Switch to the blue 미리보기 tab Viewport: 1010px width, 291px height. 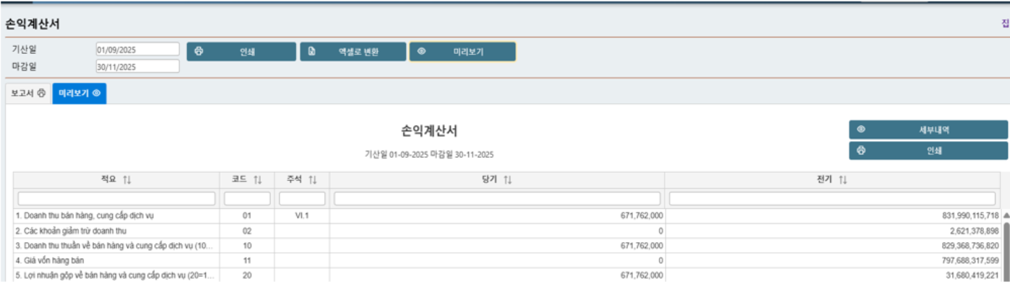(x=79, y=94)
